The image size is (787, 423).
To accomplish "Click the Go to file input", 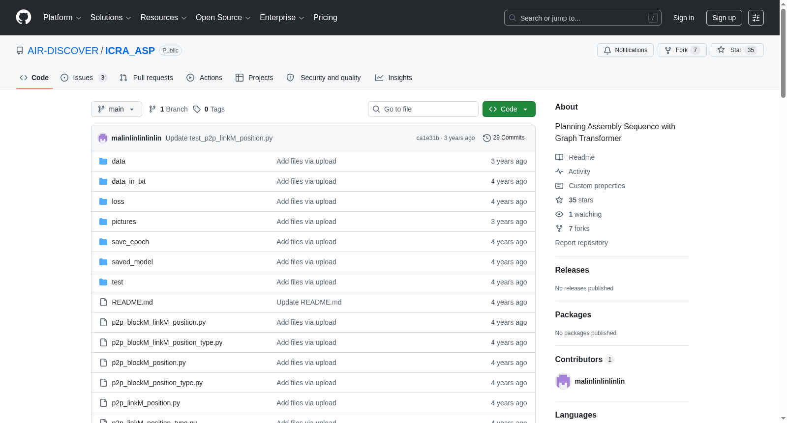I will click(x=423, y=109).
